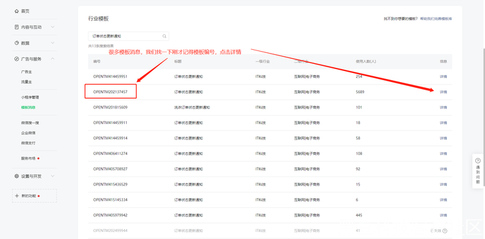Open 详情 for template OPENTM405708927
485x239 pixels.
443,169
